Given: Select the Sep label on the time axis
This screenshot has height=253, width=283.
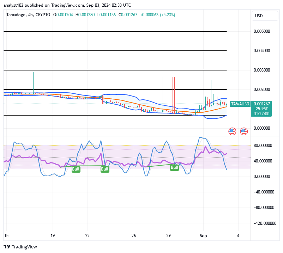Looking at the screenshot, I should pos(203,236).
